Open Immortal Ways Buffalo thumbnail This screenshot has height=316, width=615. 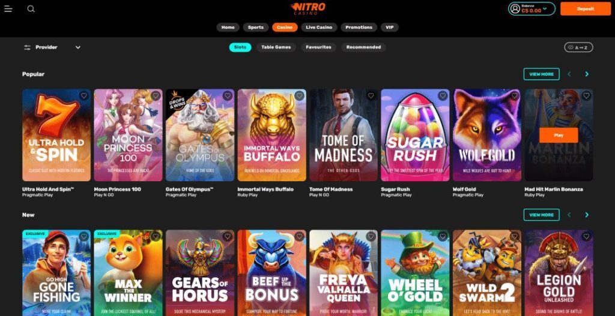(x=272, y=135)
